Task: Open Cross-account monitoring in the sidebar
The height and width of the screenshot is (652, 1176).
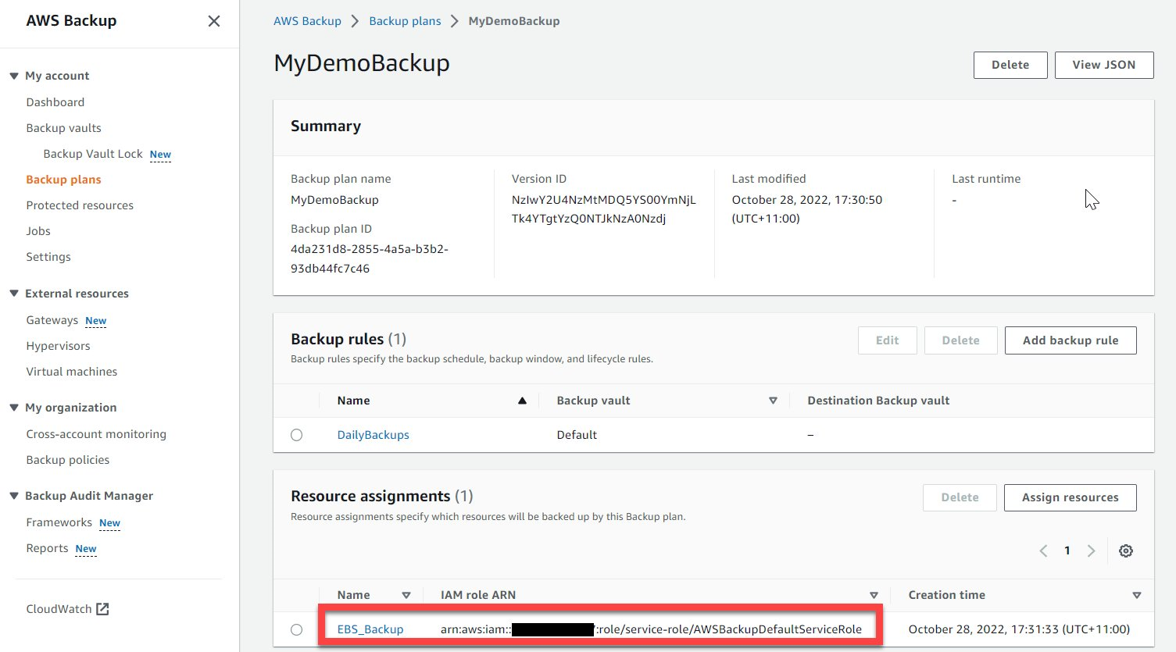Action: pos(96,434)
